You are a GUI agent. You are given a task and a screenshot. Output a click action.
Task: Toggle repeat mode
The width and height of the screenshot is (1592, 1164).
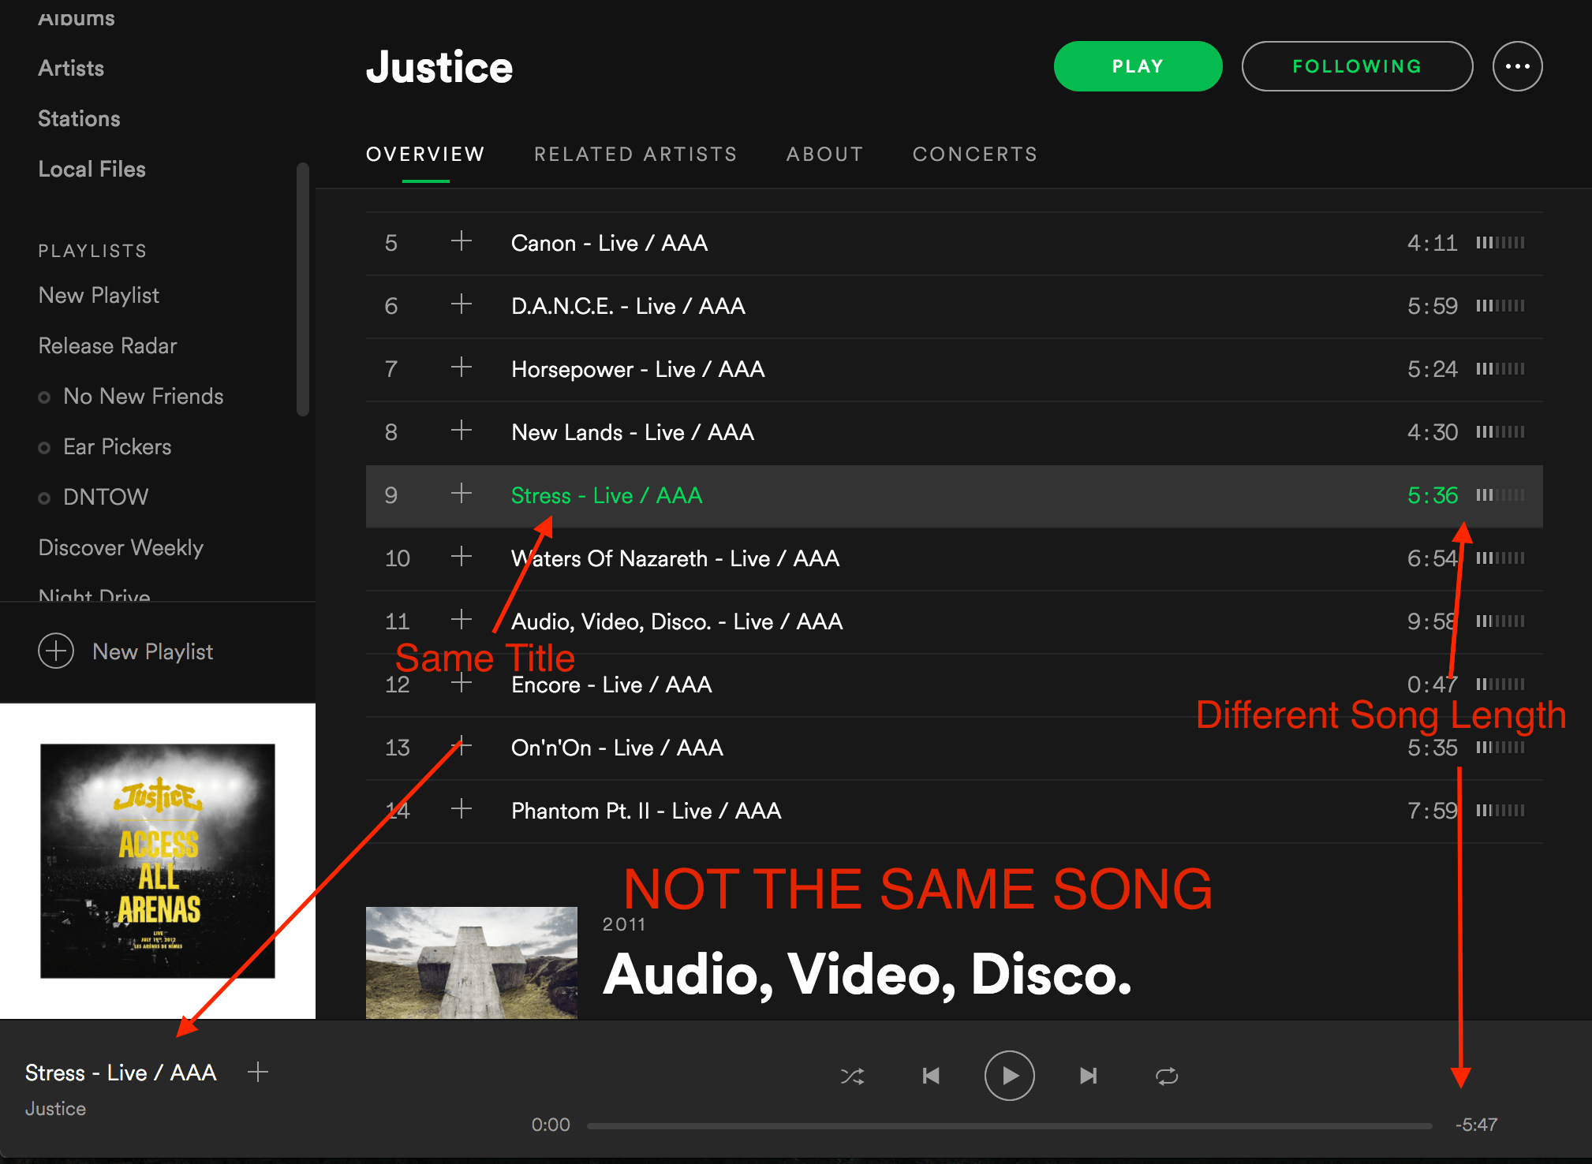point(1167,1076)
